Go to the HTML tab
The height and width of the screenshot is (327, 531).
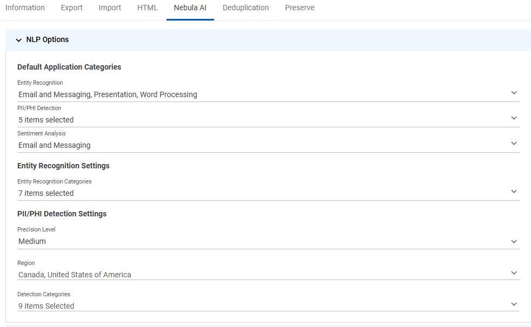pyautogui.click(x=147, y=8)
